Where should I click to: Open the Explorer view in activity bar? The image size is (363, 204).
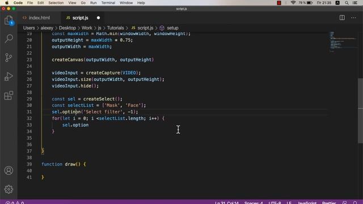tap(9, 20)
